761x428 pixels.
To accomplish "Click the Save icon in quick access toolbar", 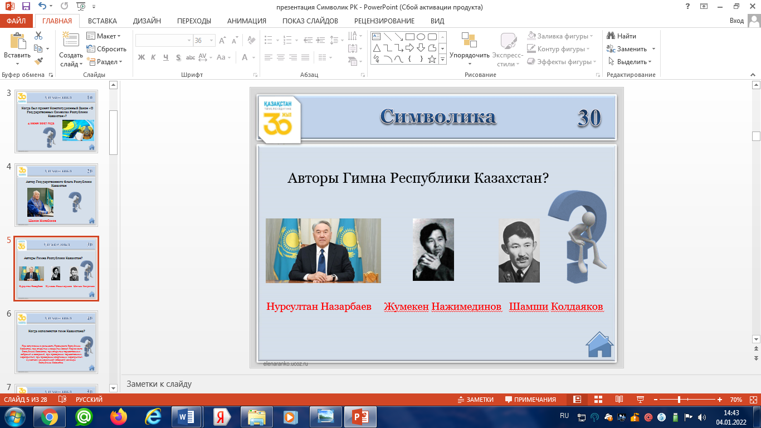I will tap(26, 7).
